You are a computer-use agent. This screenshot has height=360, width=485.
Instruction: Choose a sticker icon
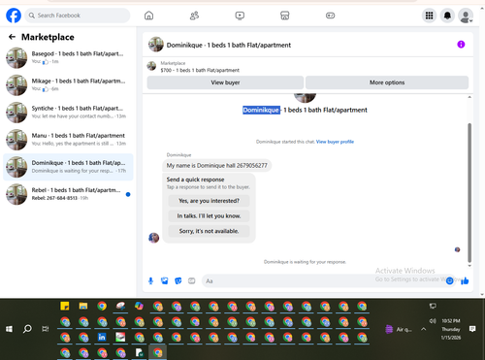point(178,280)
